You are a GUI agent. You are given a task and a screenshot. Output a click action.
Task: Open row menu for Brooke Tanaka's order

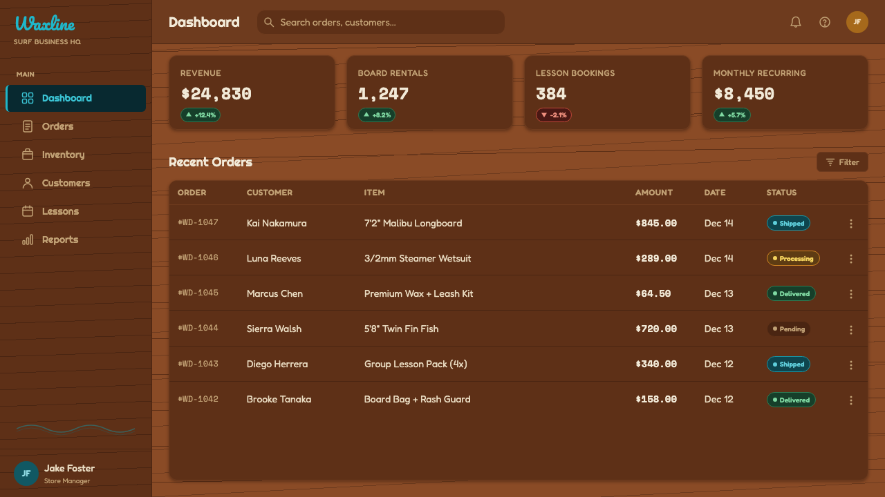851,400
